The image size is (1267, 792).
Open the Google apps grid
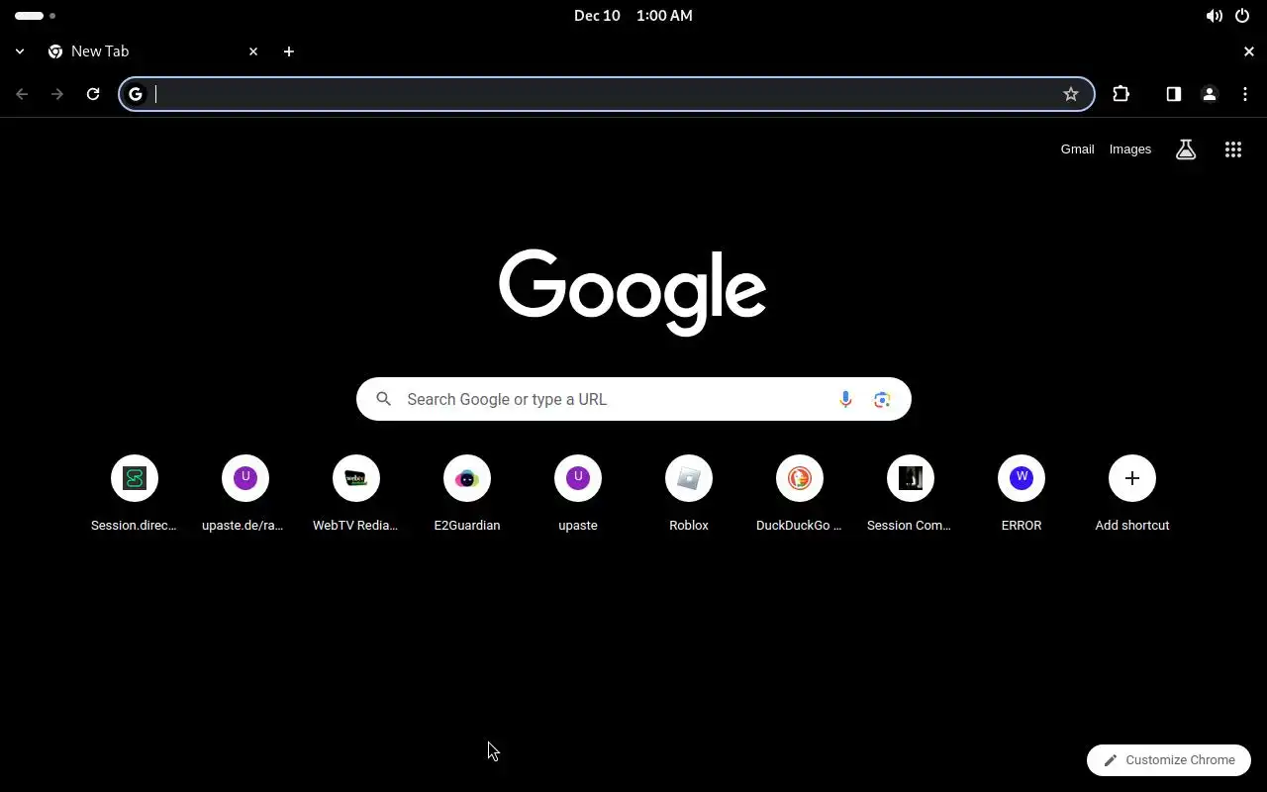pyautogui.click(x=1232, y=149)
